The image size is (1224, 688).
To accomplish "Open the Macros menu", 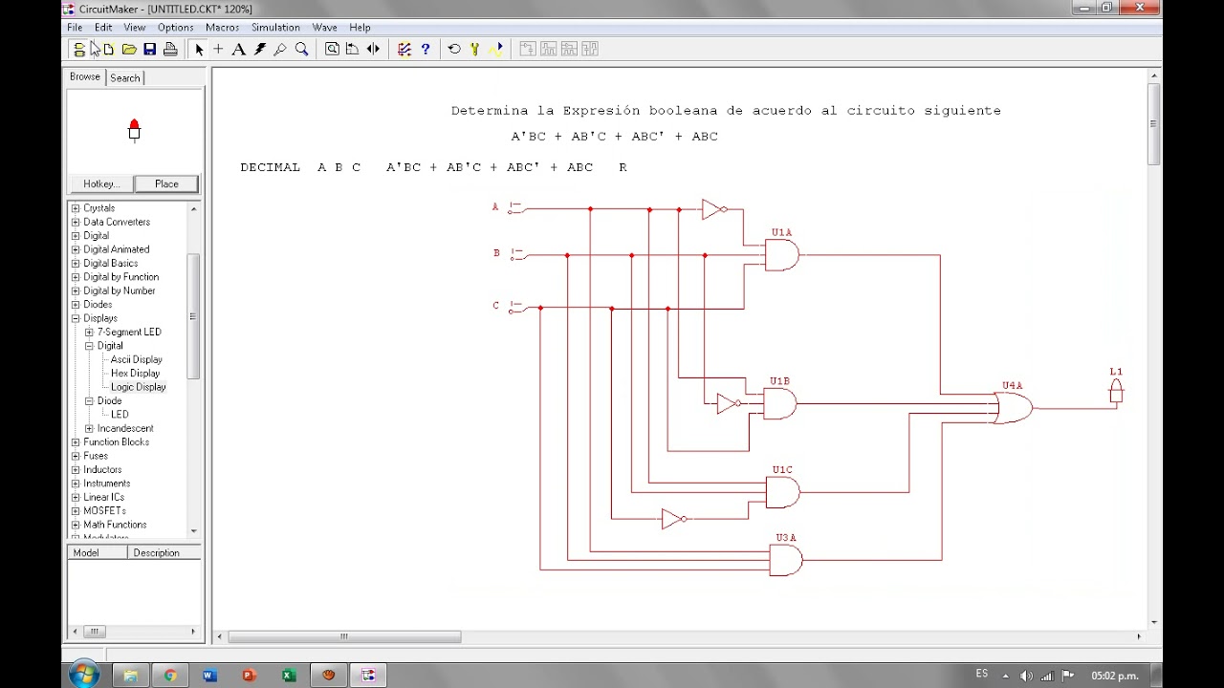I will tap(222, 28).
